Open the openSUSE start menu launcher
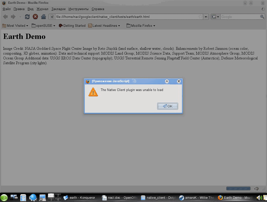This screenshot has height=202, width=267. [4, 198]
